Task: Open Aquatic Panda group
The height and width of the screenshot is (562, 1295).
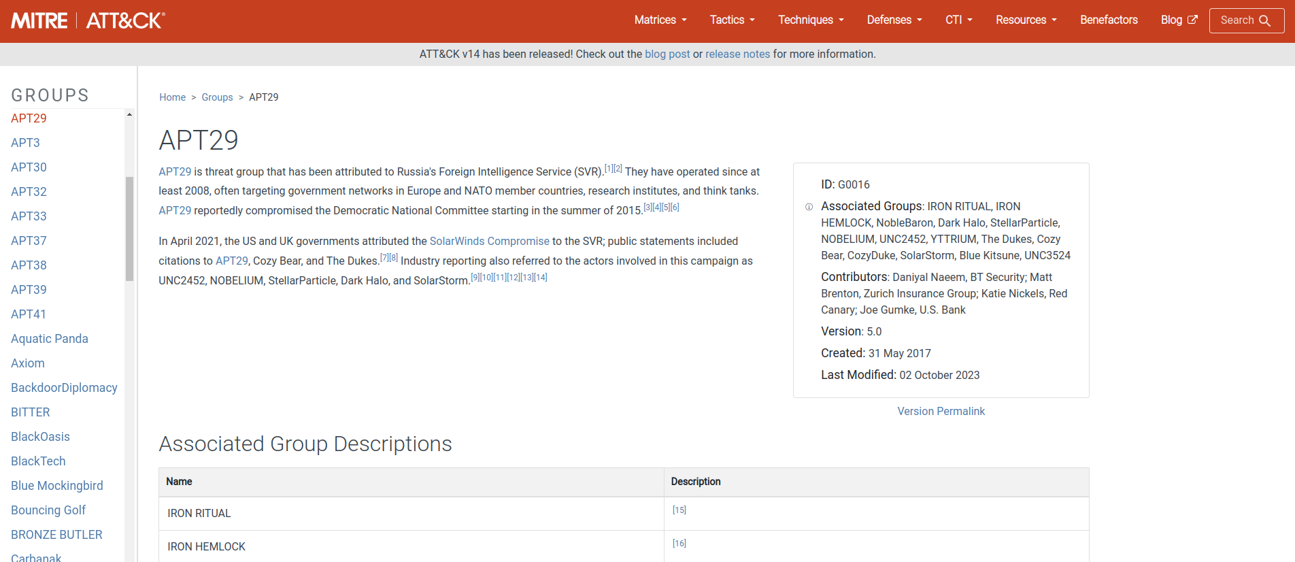Action: 50,339
